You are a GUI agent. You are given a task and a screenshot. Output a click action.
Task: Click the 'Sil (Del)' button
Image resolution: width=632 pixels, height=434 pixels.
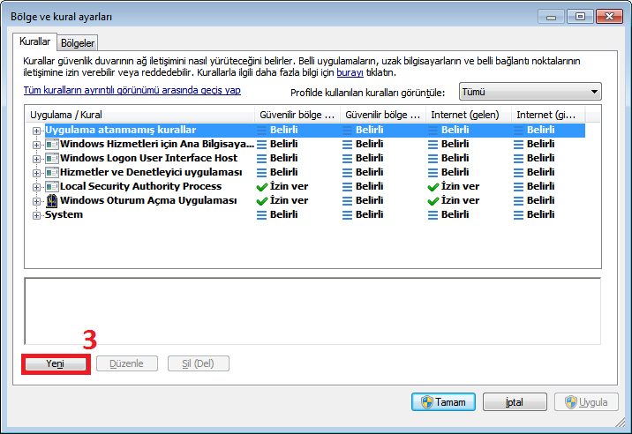(x=198, y=363)
